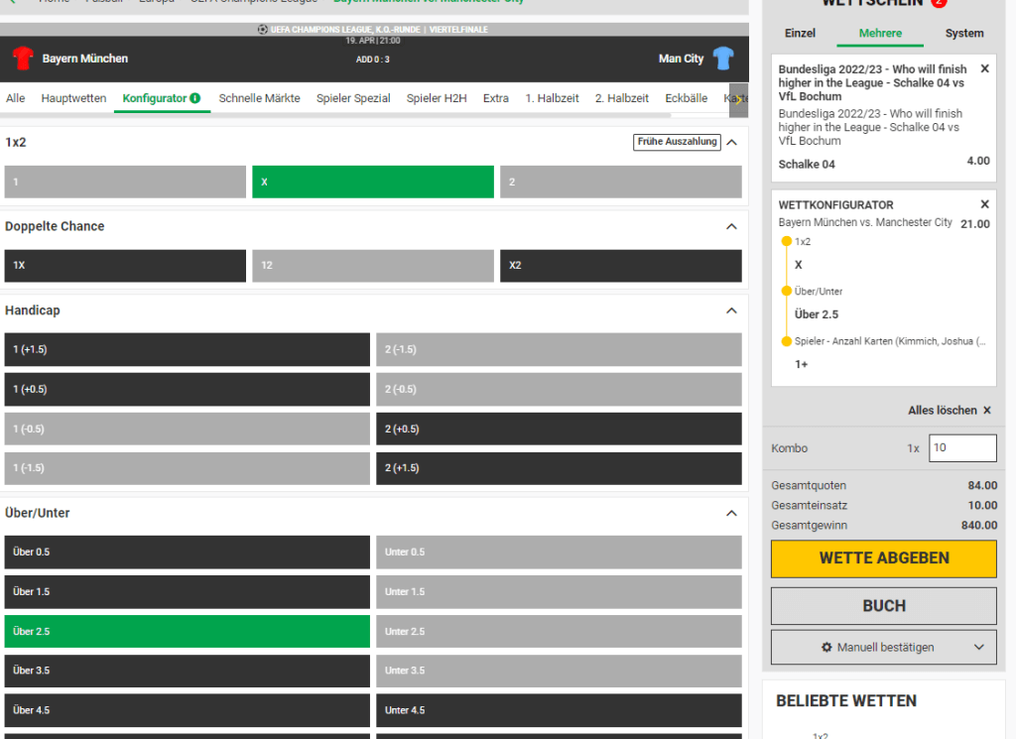Image resolution: width=1016 pixels, height=739 pixels.
Task: Click the Konfigurator info icon
Action: (195, 98)
